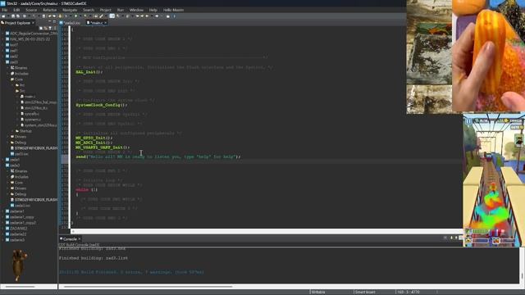Viewport: 525px width, 295px height.
Task: Open the Window menu
Action: click(136, 10)
